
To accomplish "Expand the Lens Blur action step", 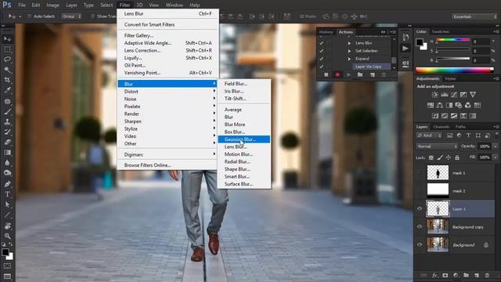I will [x=349, y=43].
